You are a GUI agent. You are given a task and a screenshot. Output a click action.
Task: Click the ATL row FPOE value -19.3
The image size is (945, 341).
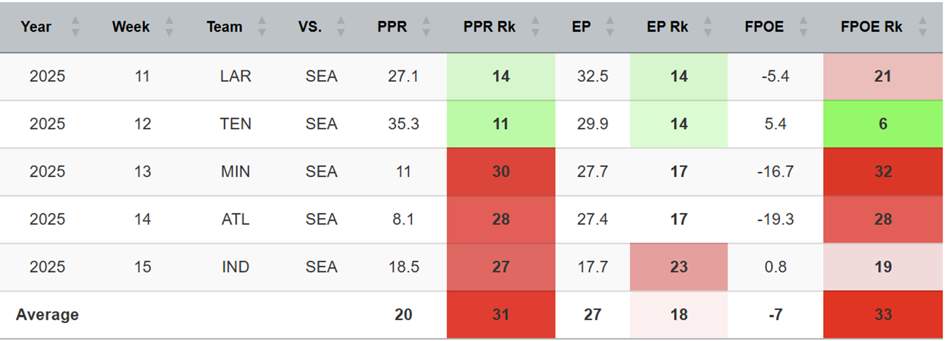click(775, 219)
